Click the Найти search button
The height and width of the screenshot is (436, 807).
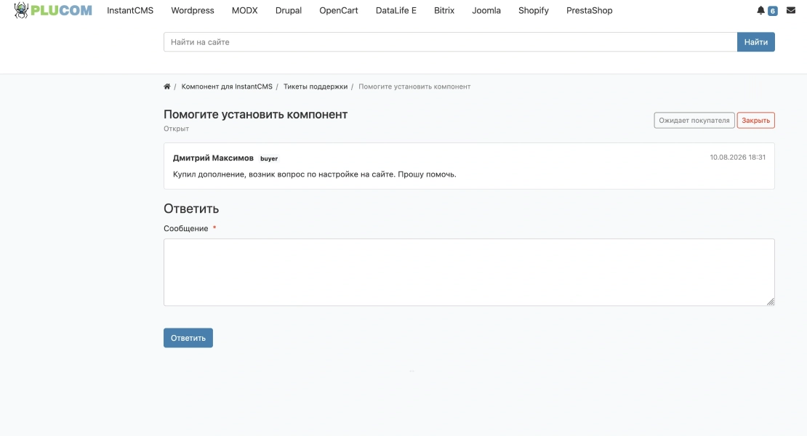pos(755,42)
